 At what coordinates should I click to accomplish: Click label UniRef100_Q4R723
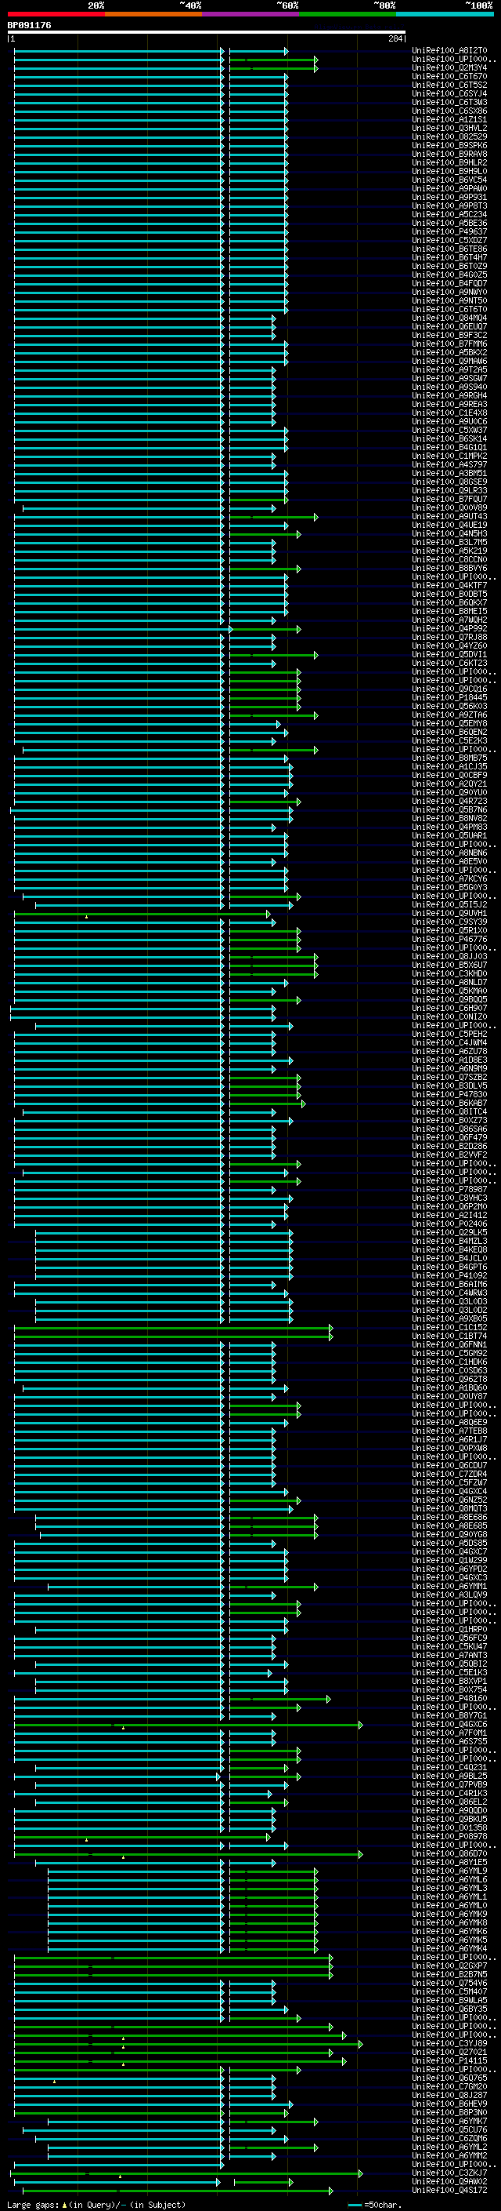[x=449, y=802]
